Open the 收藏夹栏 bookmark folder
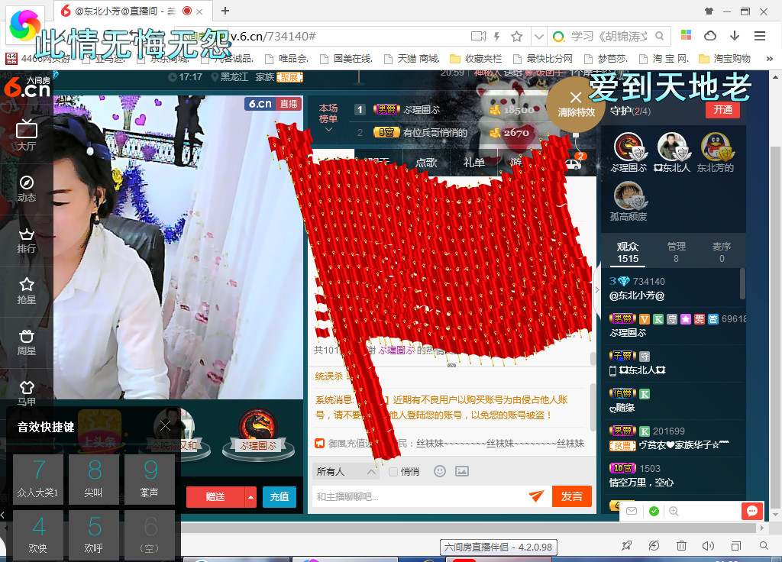This screenshot has height=562, width=782. click(x=476, y=59)
